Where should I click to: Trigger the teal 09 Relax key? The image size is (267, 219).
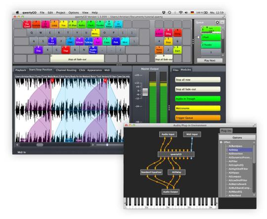pyautogui.click(x=109, y=24)
